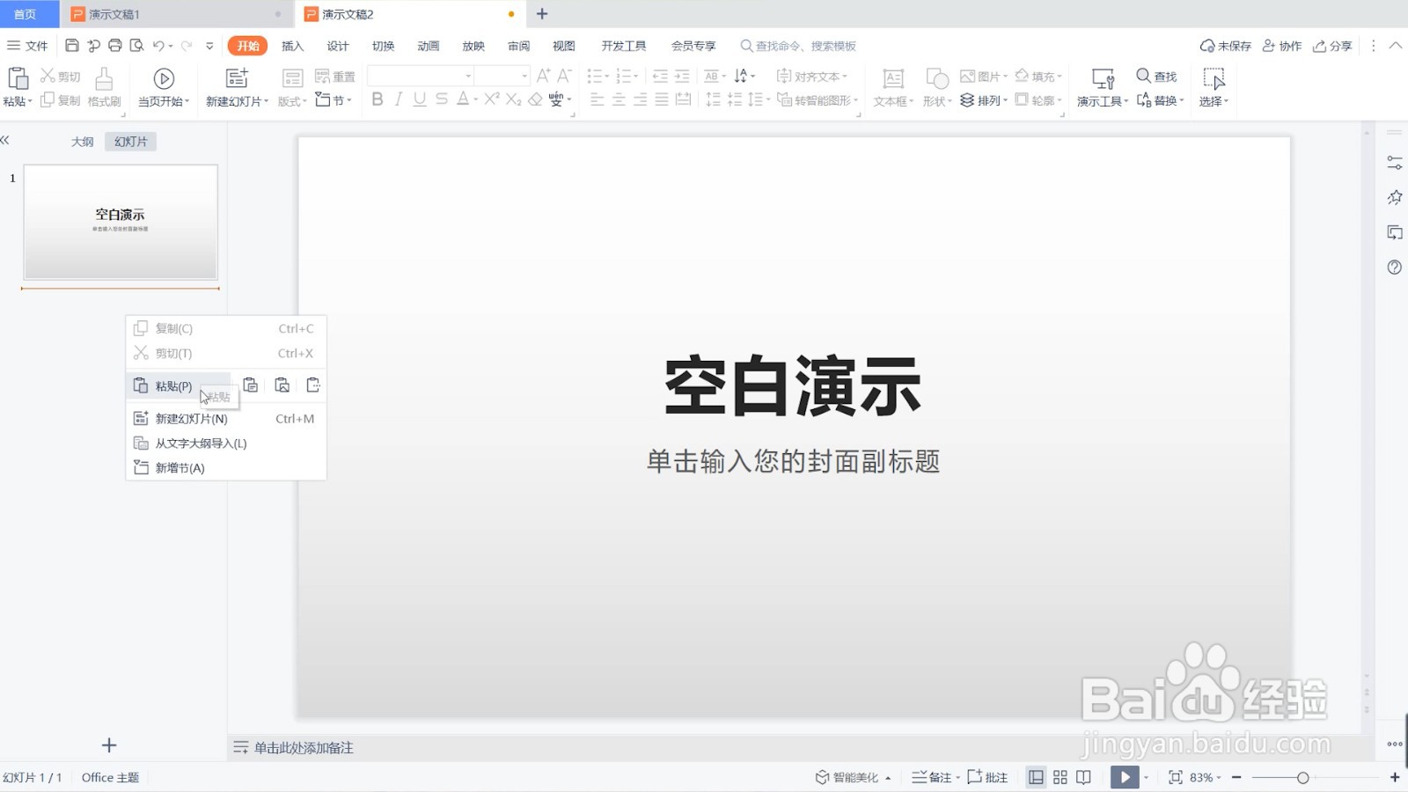Viewport: 1408px width, 792px height.
Task: Open the Animation (动画) ribbon tab
Action: point(428,46)
